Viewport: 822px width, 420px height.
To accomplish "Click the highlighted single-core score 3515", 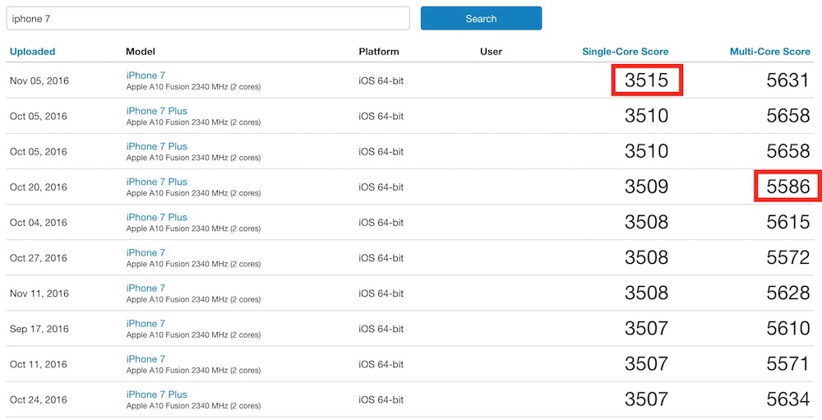I will pyautogui.click(x=647, y=81).
